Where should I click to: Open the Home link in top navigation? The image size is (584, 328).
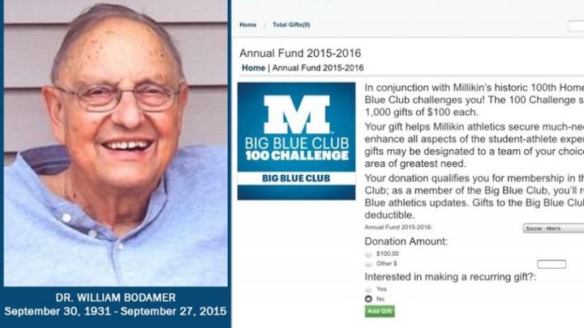(247, 25)
